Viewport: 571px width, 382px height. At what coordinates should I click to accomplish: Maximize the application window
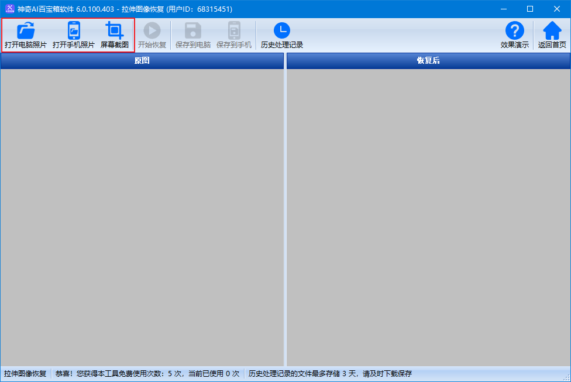click(530, 9)
